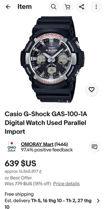
Task: Tap the Est. delivery date text
Action: tap(48, 204)
